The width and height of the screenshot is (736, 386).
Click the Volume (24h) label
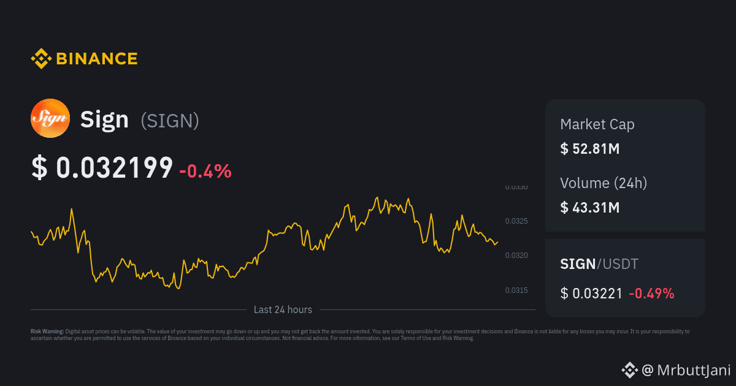click(604, 183)
